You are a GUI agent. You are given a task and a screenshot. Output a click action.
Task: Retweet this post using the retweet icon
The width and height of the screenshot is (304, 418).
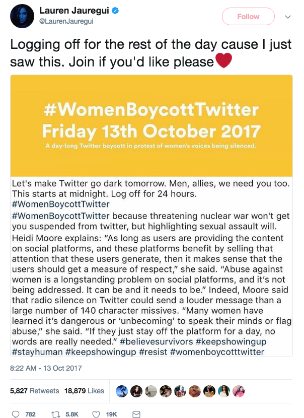(x=56, y=414)
